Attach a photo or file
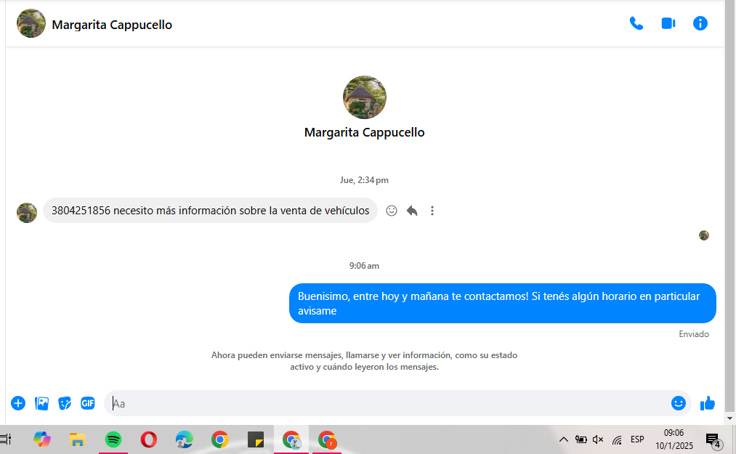This screenshot has width=736, height=454. tap(41, 403)
